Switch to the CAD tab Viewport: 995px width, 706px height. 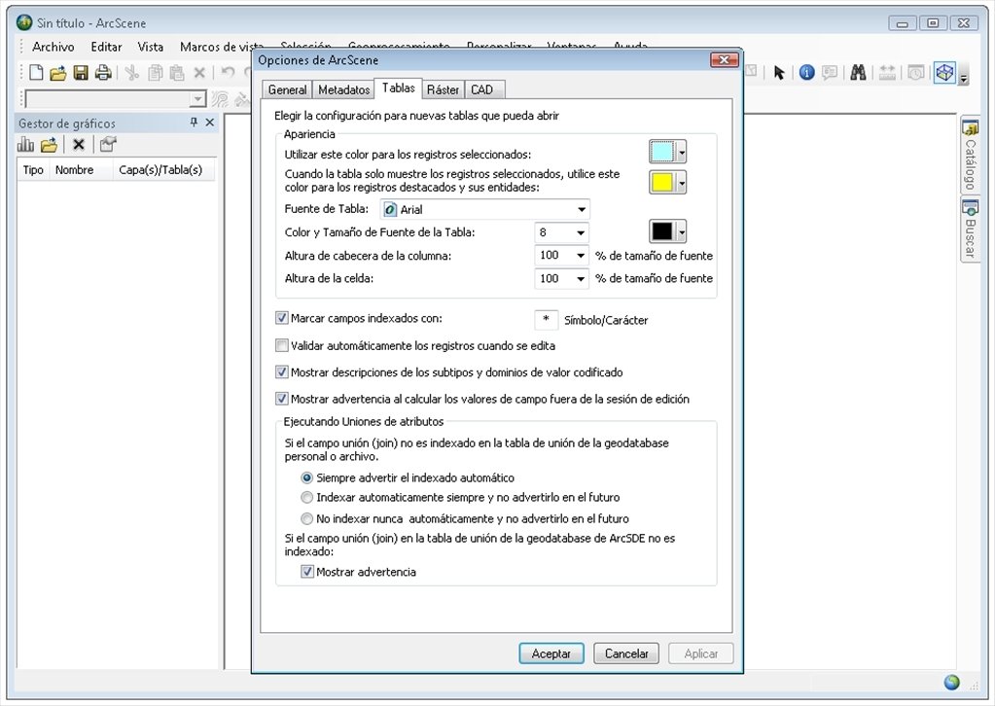[481, 90]
